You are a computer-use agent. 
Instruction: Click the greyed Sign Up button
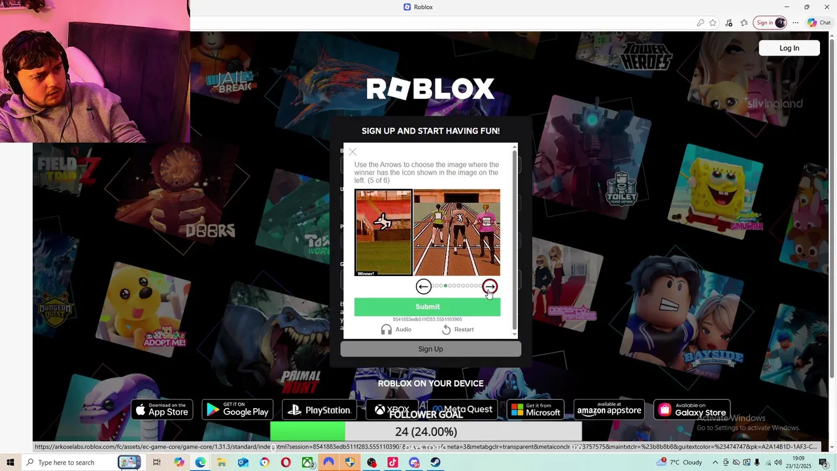pyautogui.click(x=430, y=349)
